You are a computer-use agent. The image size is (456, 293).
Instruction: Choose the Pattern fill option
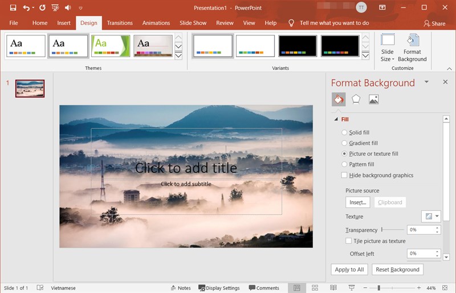click(358, 164)
